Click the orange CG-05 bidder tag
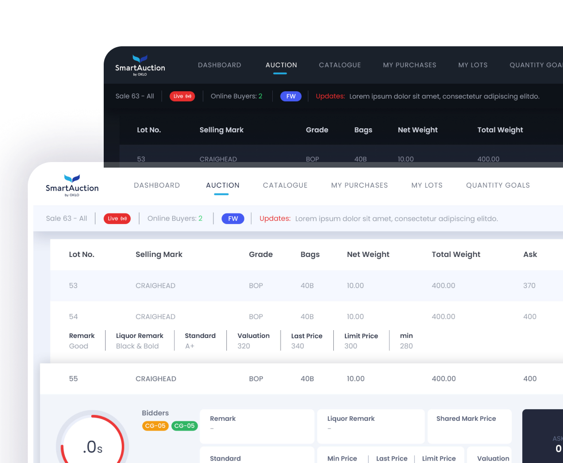The height and width of the screenshot is (463, 563). click(156, 426)
